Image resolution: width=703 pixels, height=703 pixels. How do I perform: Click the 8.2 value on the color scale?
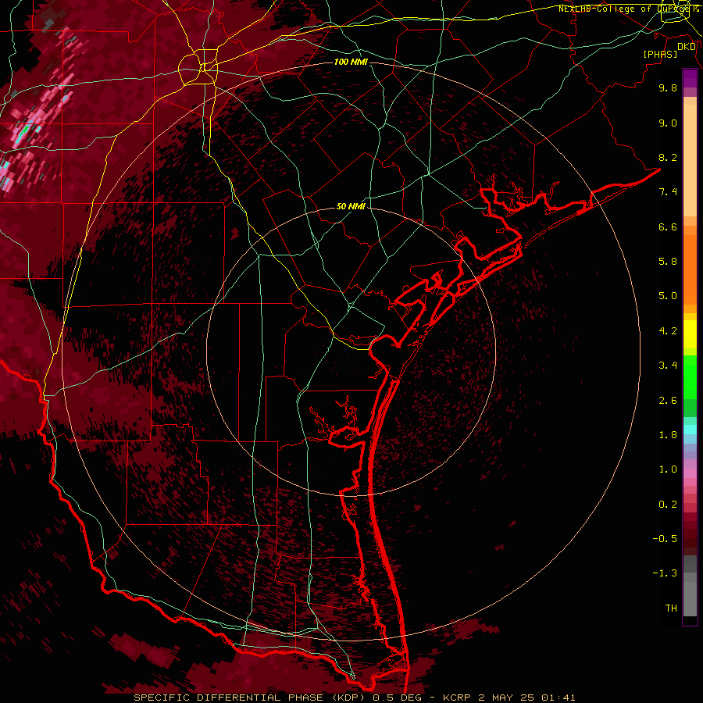668,157
